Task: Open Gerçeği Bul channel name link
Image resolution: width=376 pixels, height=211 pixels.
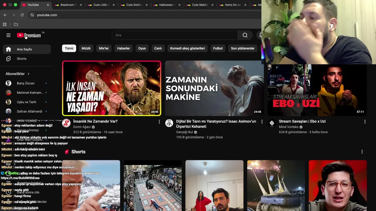Action: tap(184, 132)
